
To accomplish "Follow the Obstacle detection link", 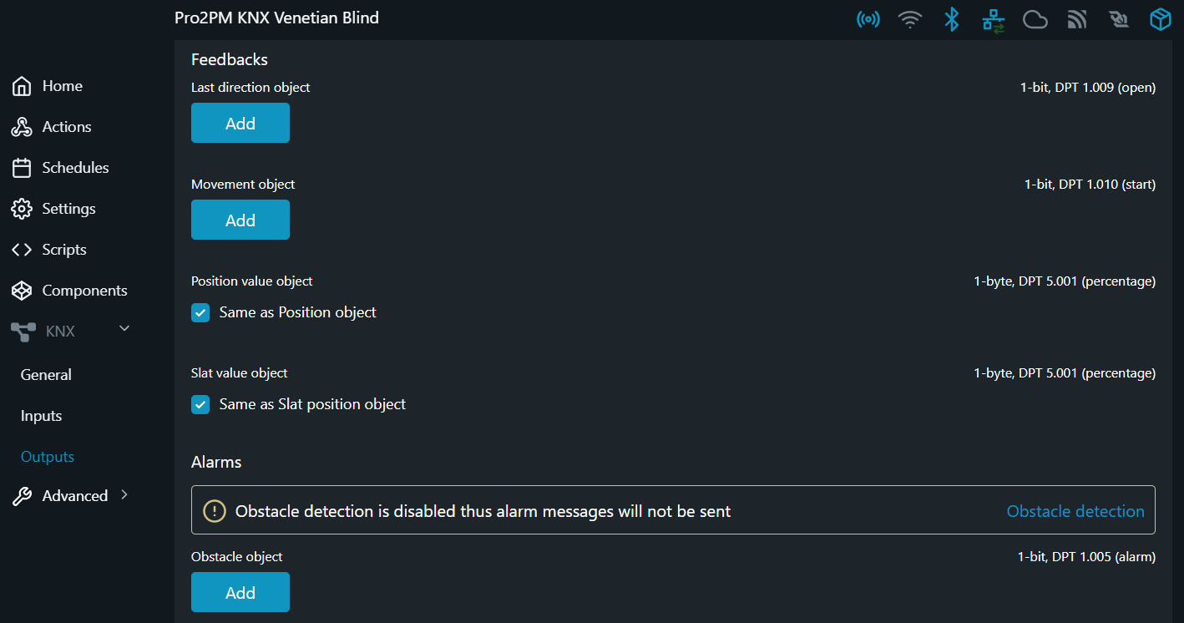I will [x=1075, y=511].
